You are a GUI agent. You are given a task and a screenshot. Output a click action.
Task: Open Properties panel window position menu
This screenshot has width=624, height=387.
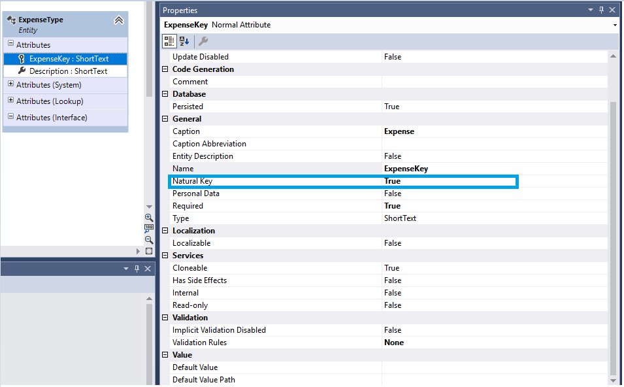(591, 10)
